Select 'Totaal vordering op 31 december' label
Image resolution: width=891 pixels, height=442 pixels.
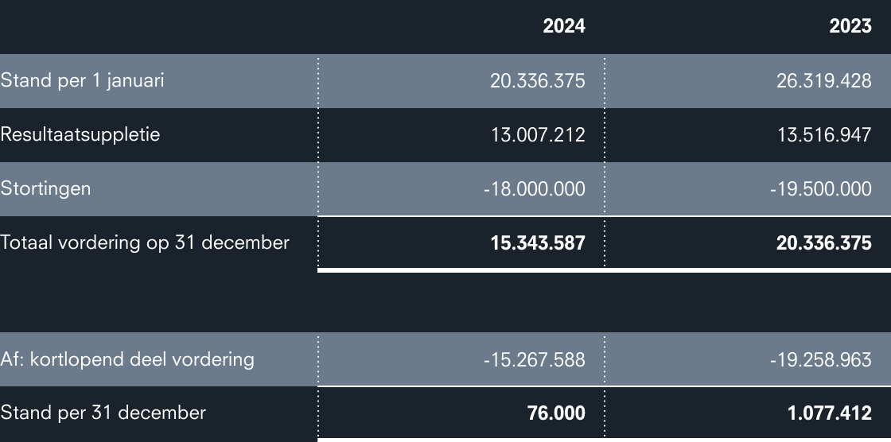pos(145,242)
